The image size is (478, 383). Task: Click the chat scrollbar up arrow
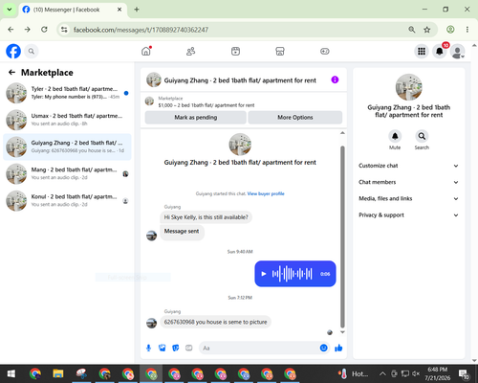(x=342, y=133)
